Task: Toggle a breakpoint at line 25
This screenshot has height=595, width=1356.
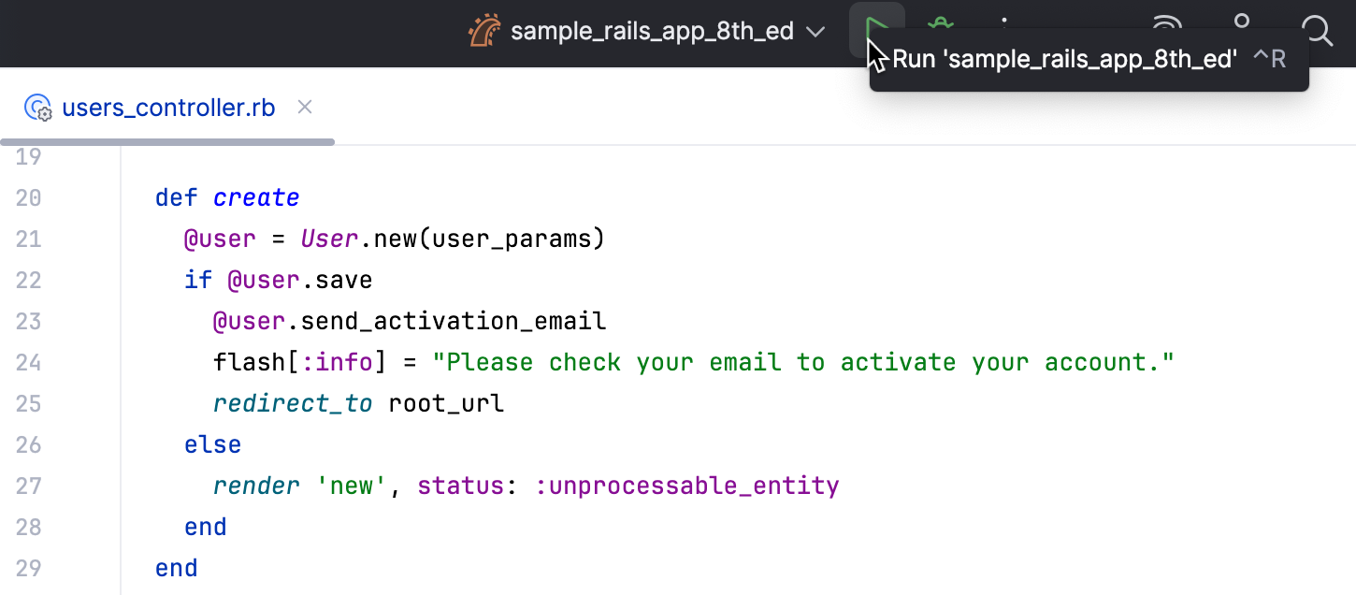Action: click(x=29, y=404)
